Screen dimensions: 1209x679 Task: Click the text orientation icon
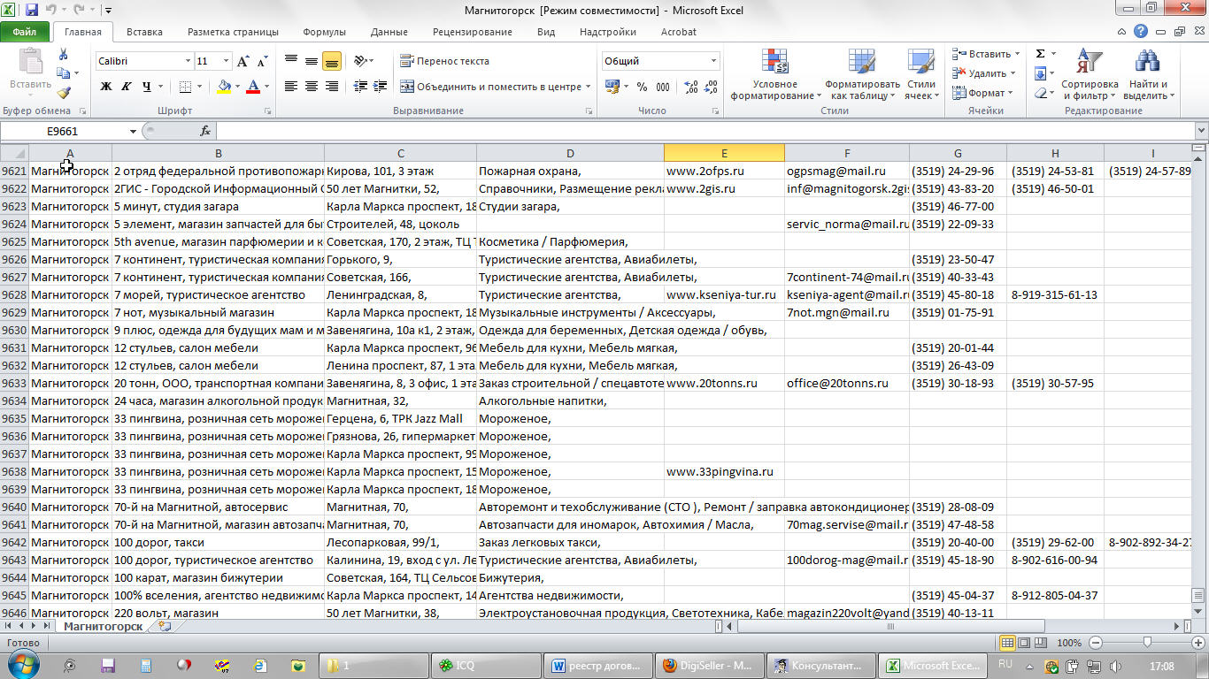click(x=359, y=61)
